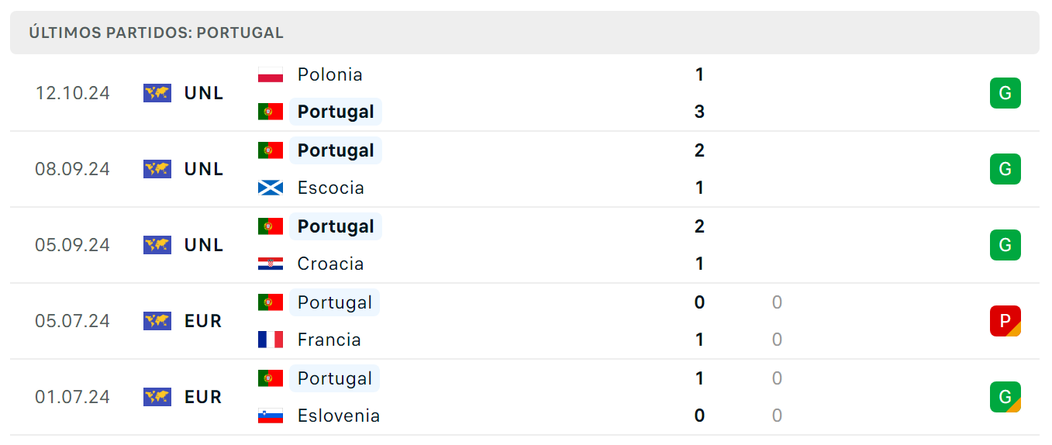The image size is (1052, 445).
Task: Click the world map icon beside 08.09.24
Action: pos(157,169)
